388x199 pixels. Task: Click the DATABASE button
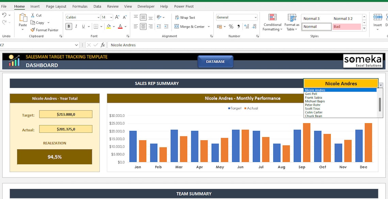click(215, 62)
